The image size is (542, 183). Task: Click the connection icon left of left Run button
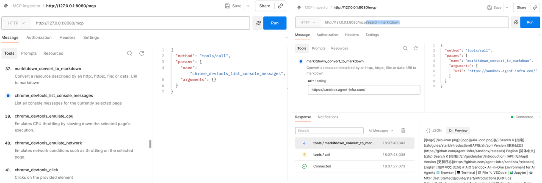tap(258, 23)
